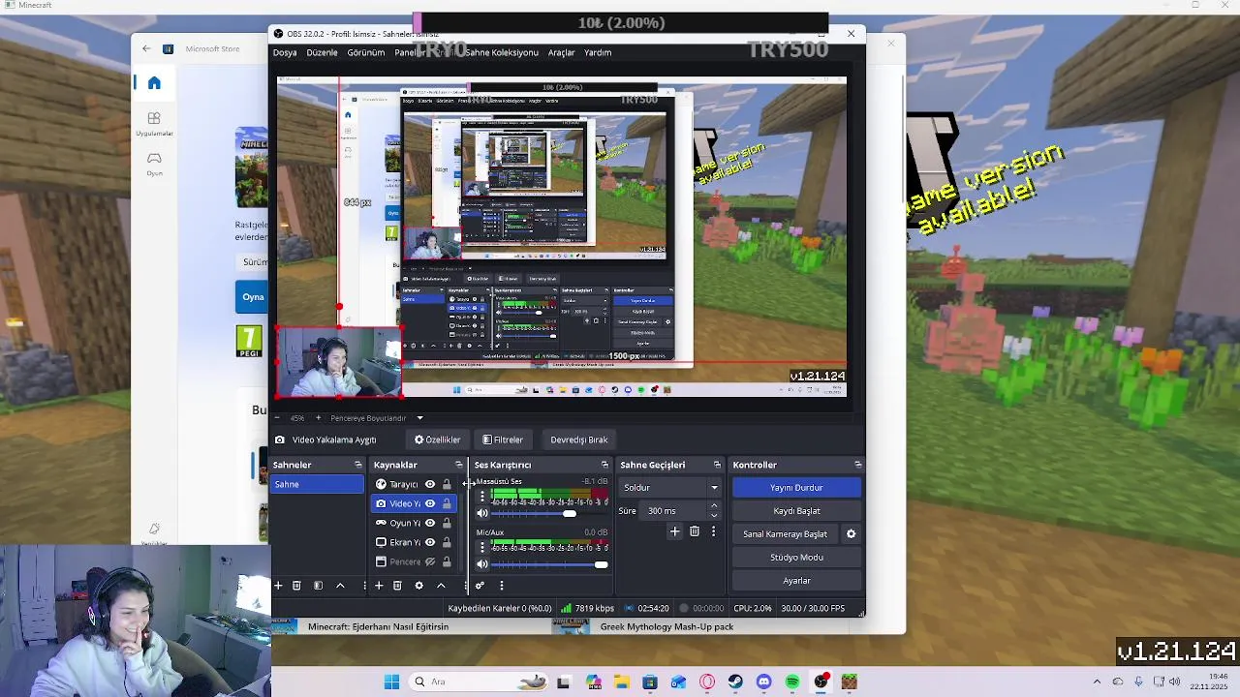Open Masaüstü Ses track options dots

(482, 496)
